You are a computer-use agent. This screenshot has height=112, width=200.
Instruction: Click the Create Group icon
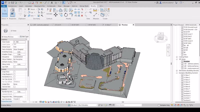107,10
